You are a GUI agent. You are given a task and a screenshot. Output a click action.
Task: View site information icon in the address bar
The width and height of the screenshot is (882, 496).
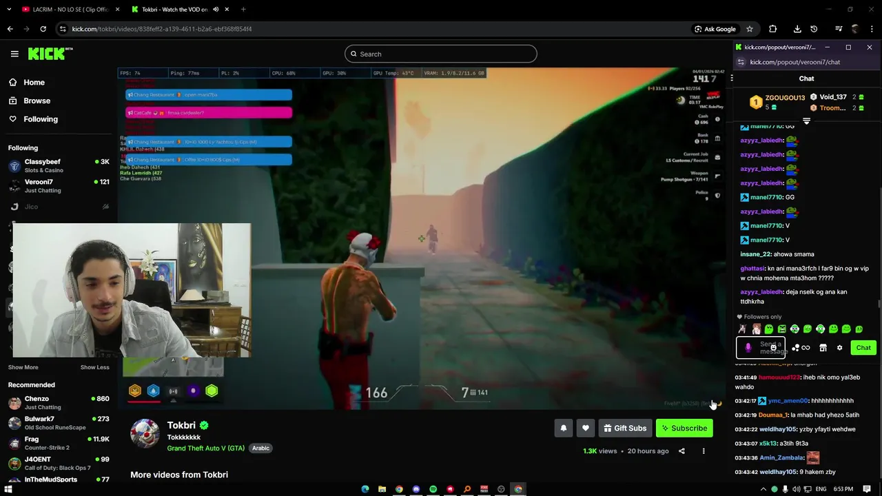pos(63,29)
